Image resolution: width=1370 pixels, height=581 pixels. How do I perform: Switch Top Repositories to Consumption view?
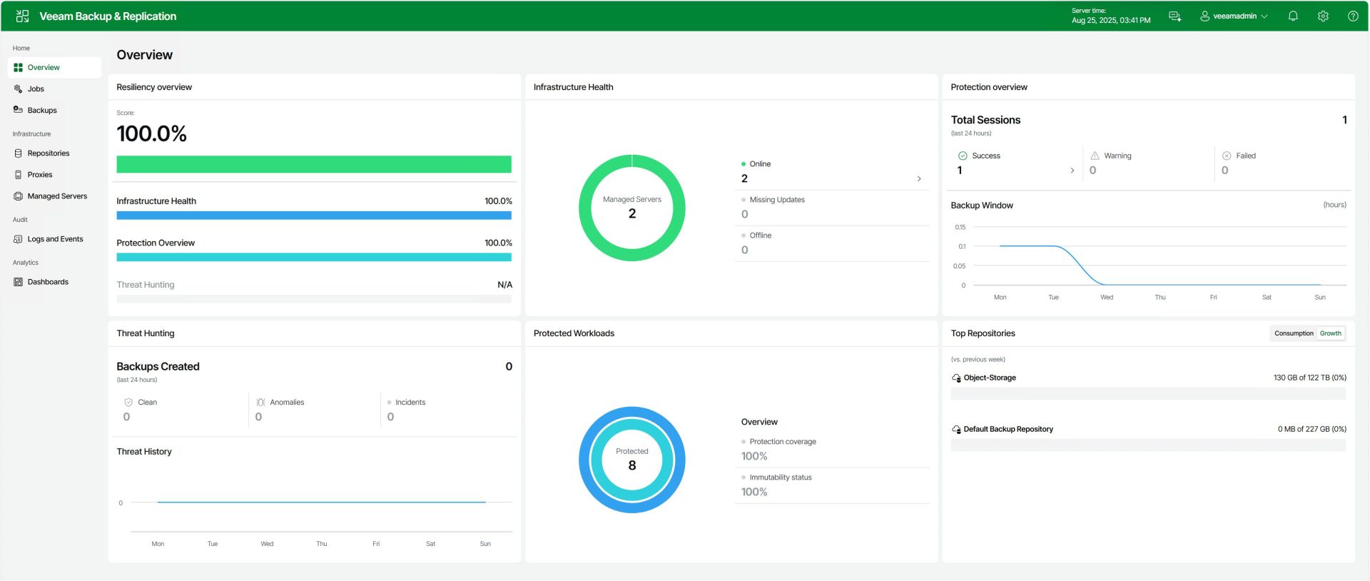1294,333
